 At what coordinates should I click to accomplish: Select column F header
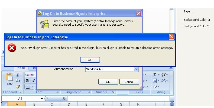point(103,104)
